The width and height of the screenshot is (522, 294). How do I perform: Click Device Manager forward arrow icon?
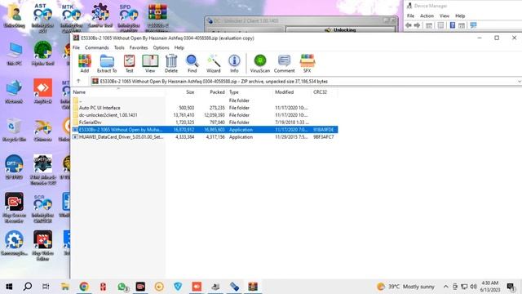[417, 25]
